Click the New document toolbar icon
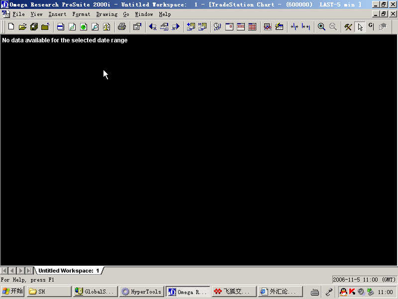Viewport: 398px width, 299px height. point(11,27)
